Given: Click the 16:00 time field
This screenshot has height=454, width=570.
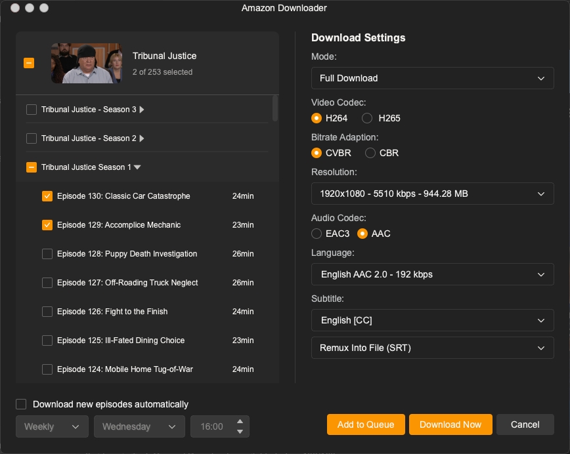Looking at the screenshot, I should tap(212, 426).
